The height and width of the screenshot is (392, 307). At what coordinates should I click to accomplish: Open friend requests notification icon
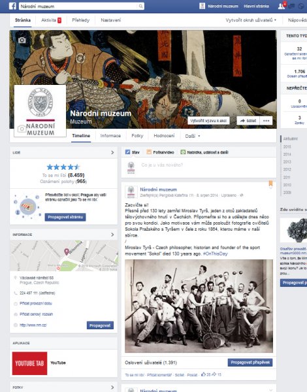tap(282, 6)
